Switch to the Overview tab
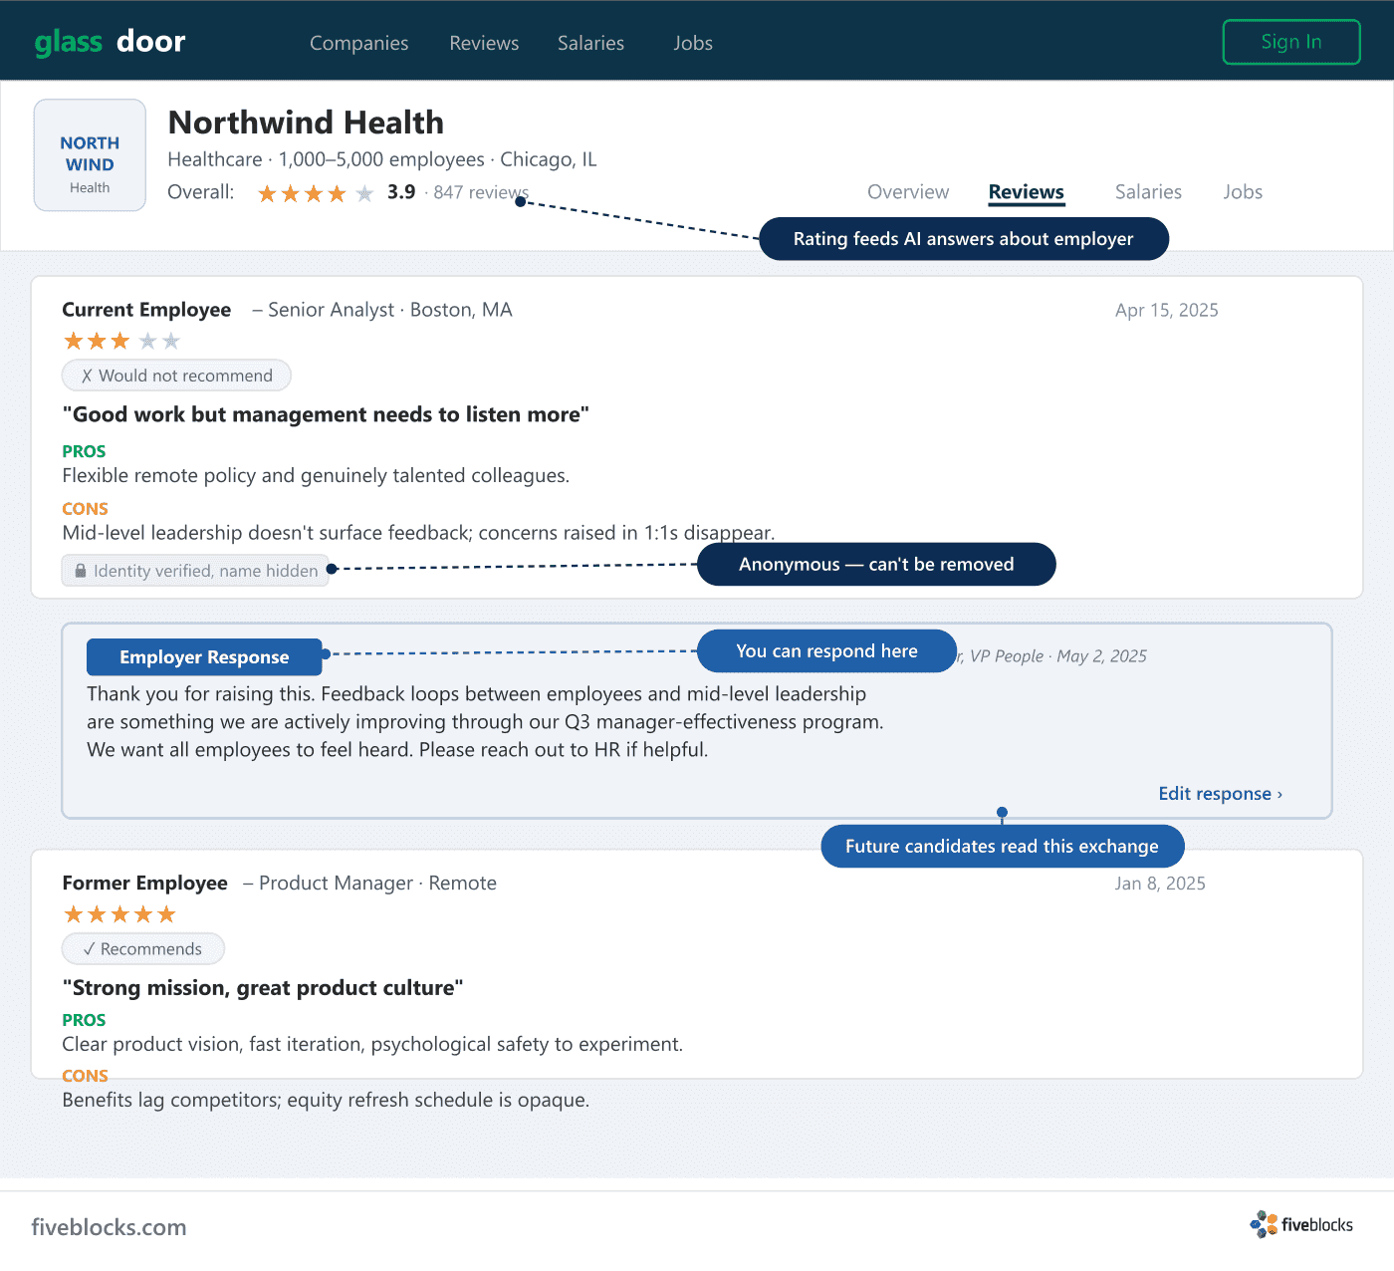The width and height of the screenshot is (1394, 1271). [908, 192]
